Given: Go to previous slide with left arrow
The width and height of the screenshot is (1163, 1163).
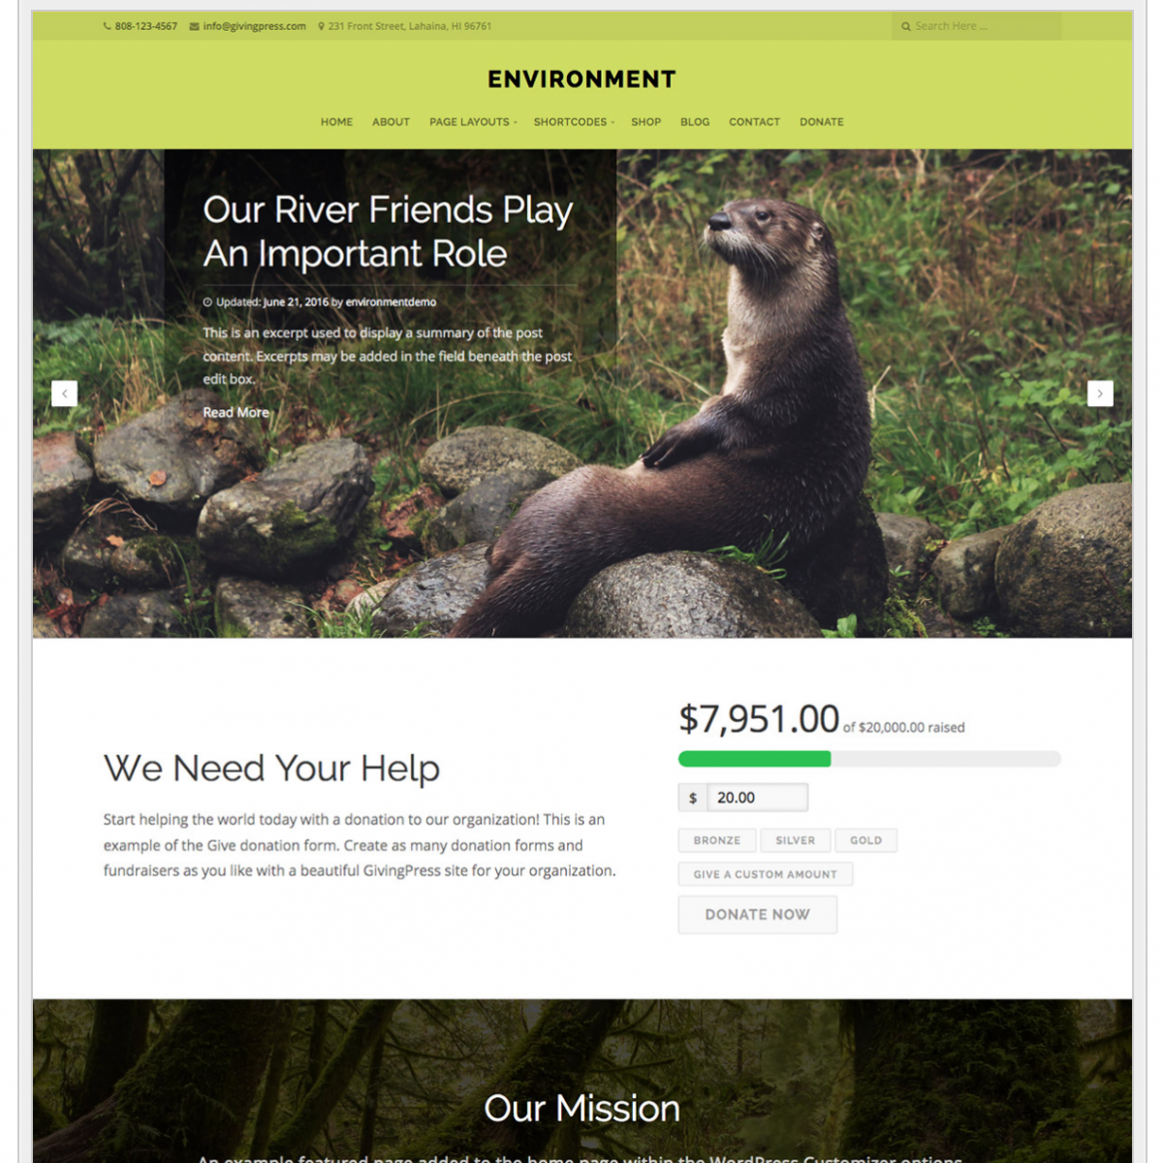Looking at the screenshot, I should (x=64, y=393).
